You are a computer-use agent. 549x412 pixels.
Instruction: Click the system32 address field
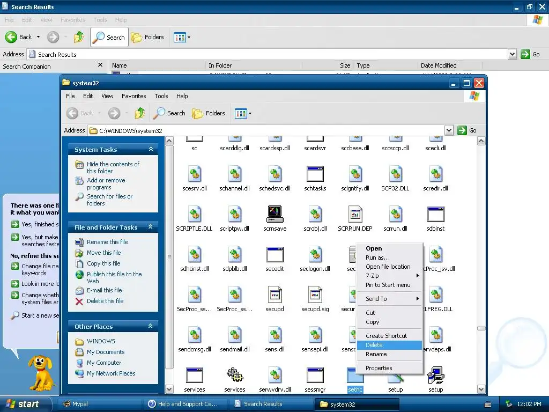pyautogui.click(x=267, y=131)
